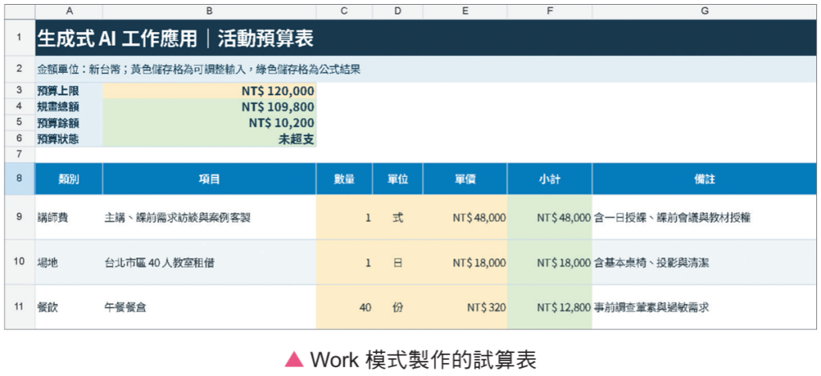Select the NT$ 12,800 subtotal cell
The height and width of the screenshot is (376, 821).
click(550, 307)
